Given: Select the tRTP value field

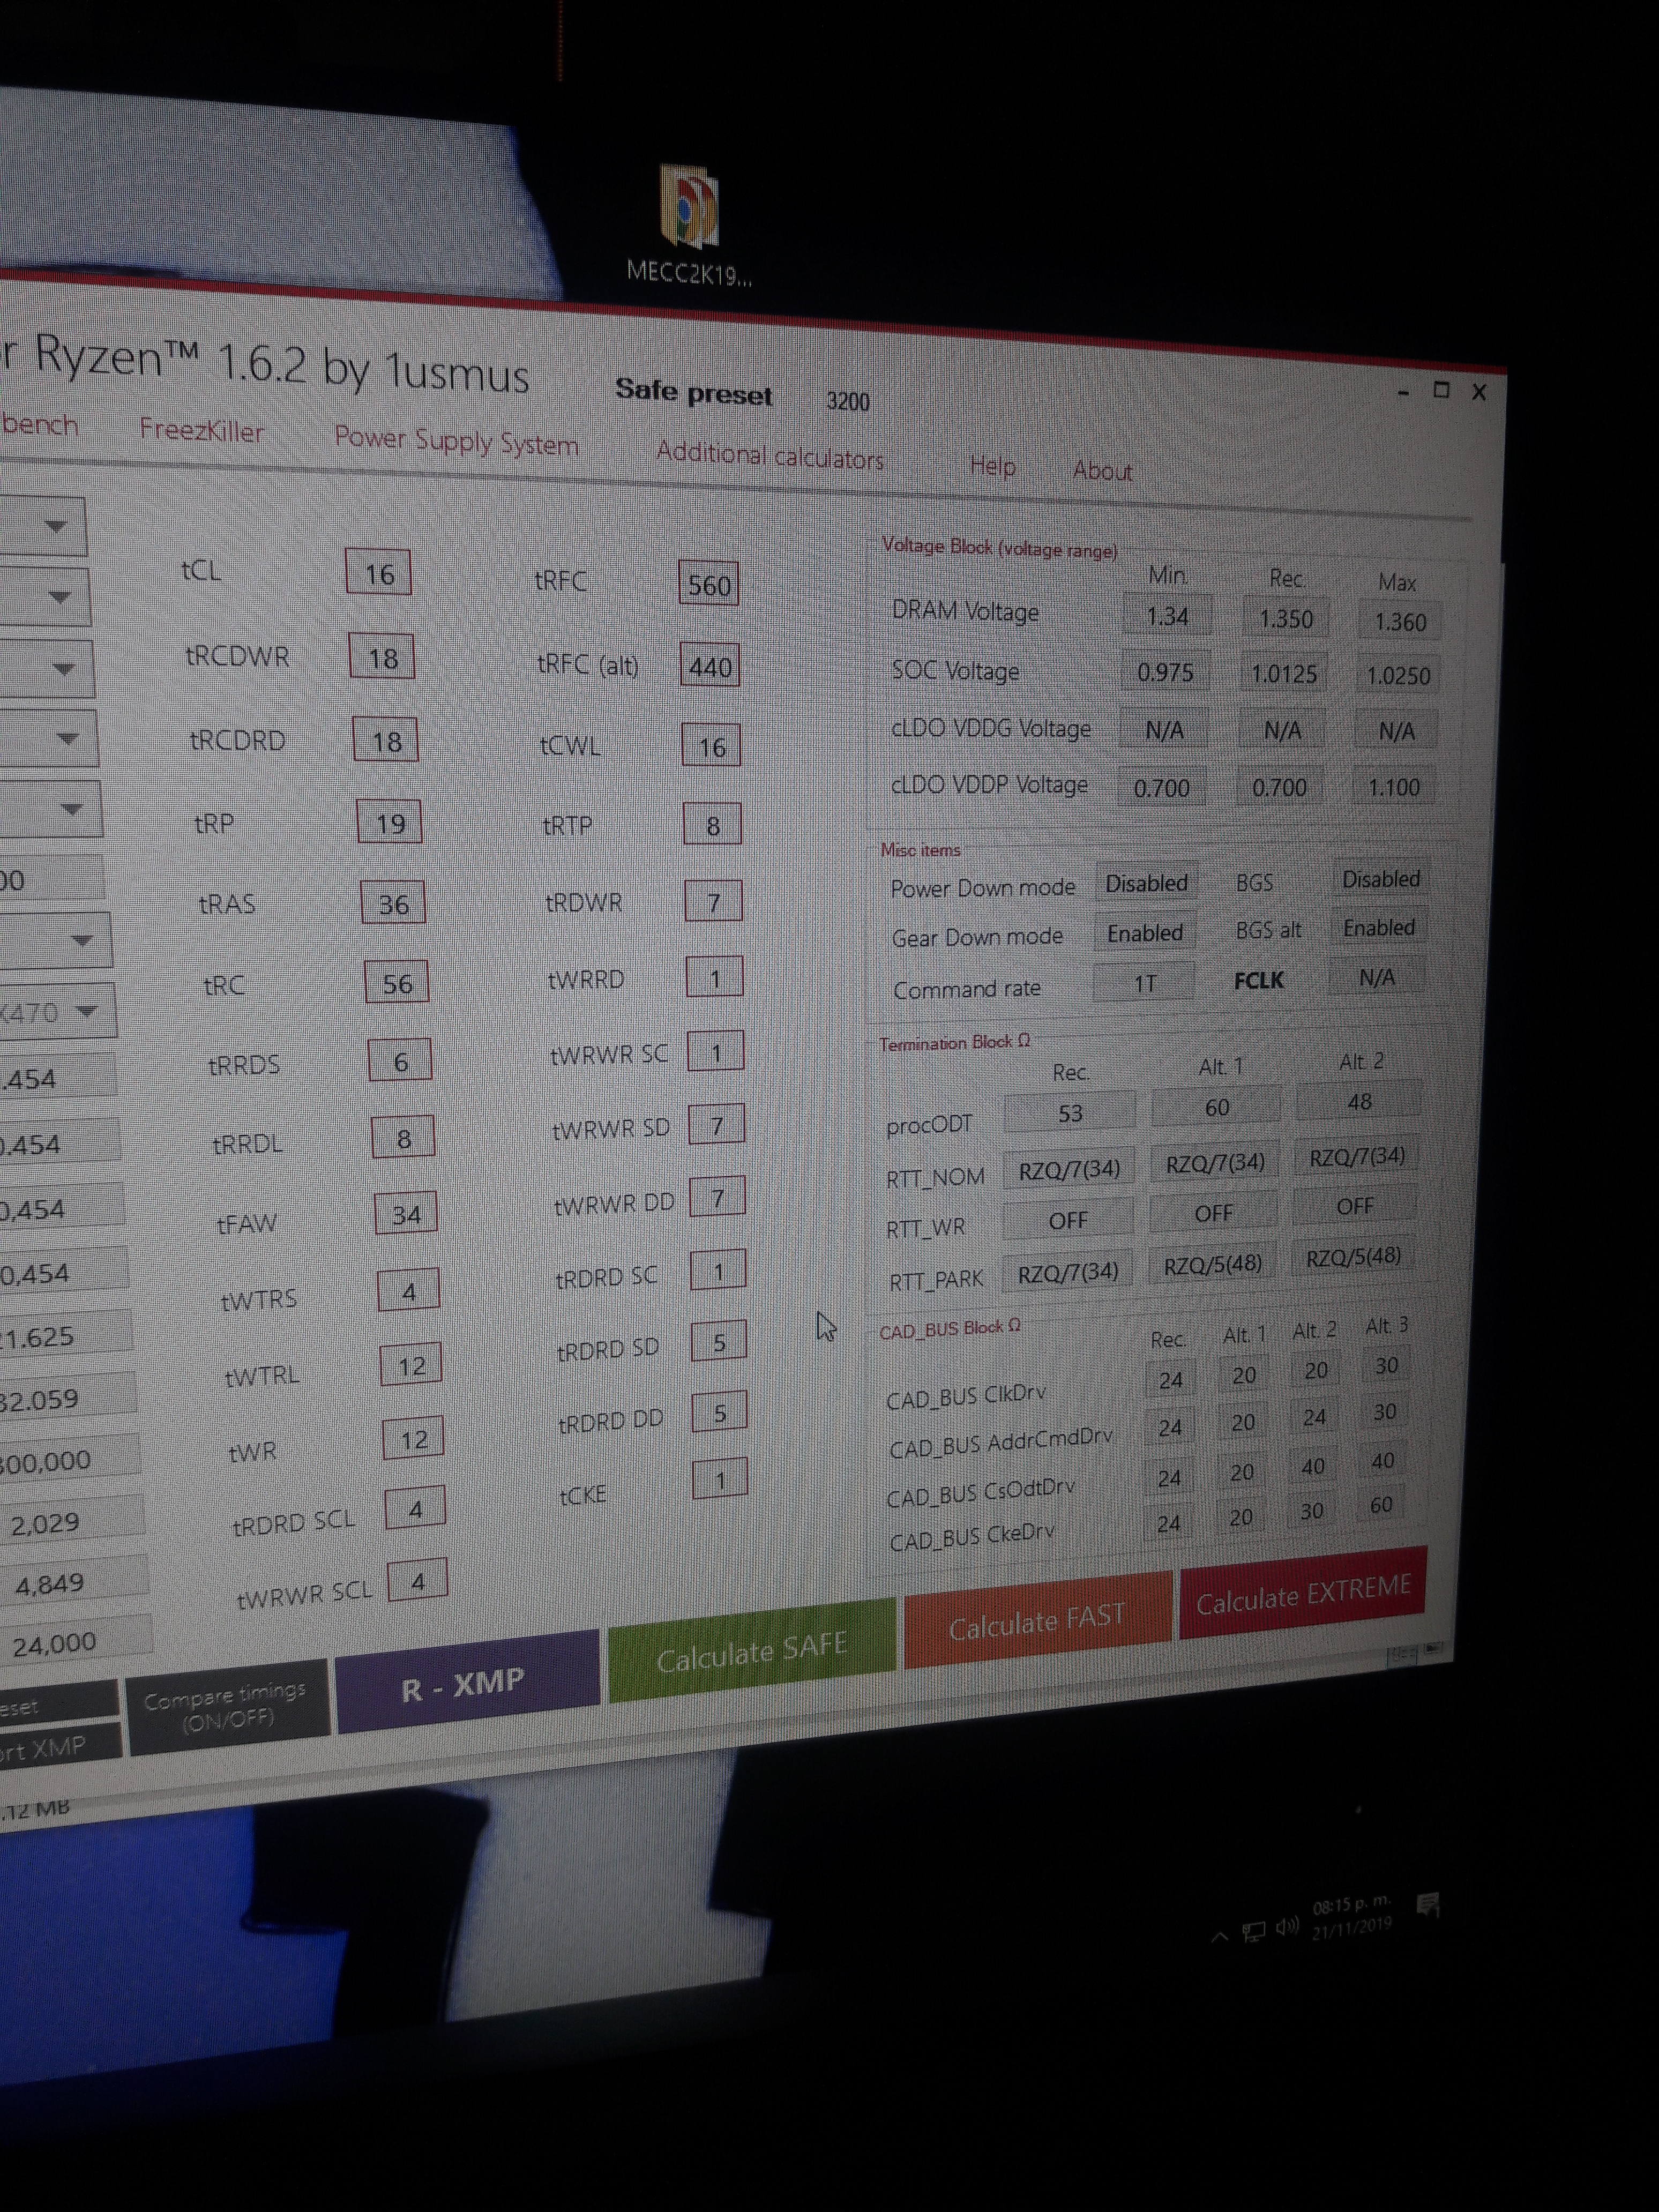Looking at the screenshot, I should (713, 825).
